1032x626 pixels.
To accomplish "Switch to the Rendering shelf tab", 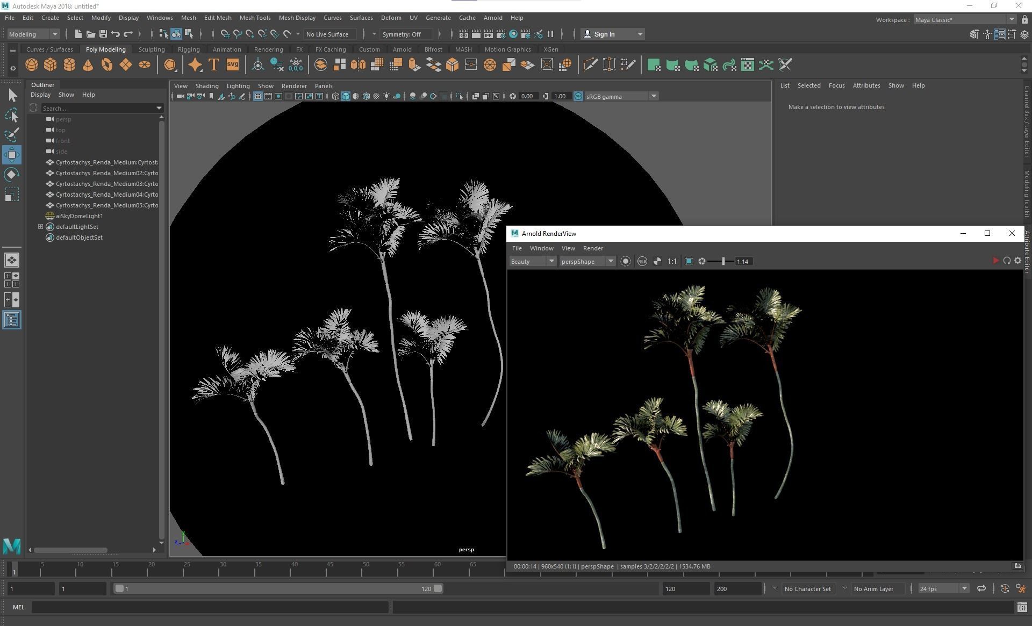I will pyautogui.click(x=268, y=49).
